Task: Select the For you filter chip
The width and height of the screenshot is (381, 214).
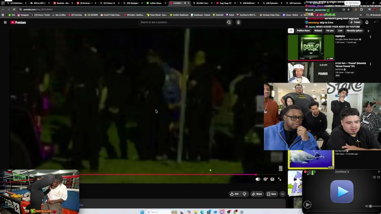Action: coord(330,31)
